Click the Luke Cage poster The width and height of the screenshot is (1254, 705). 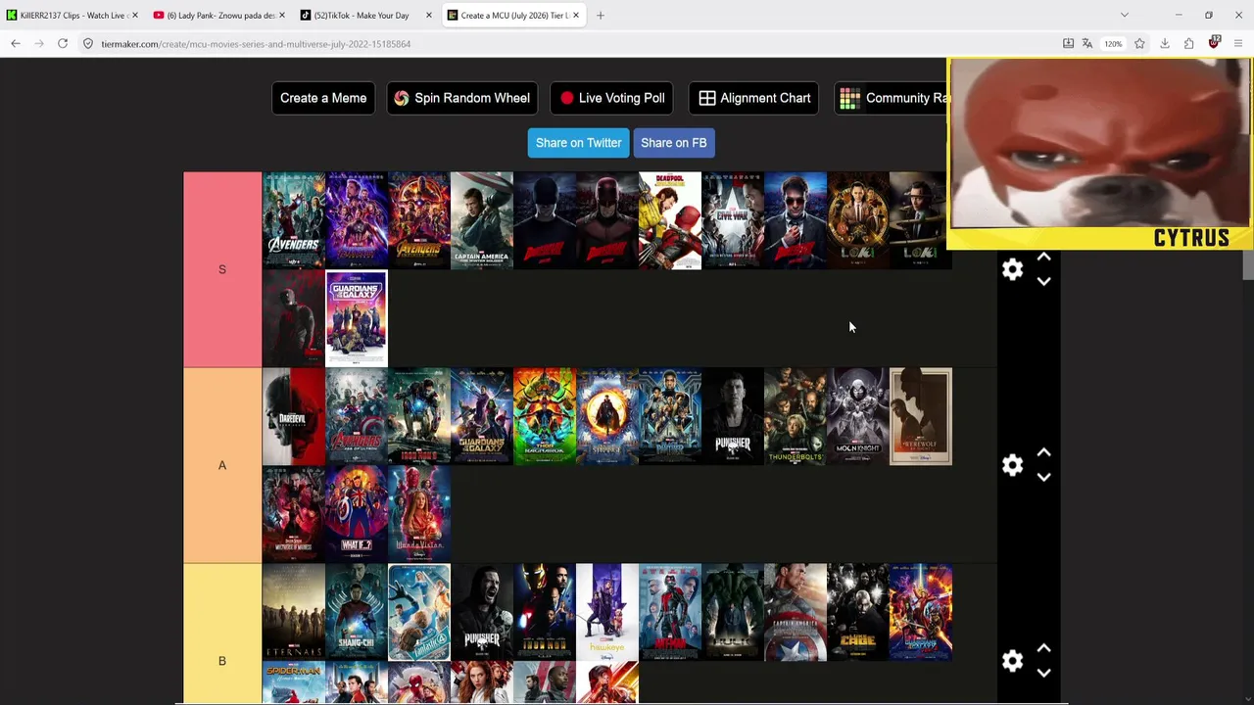(x=858, y=612)
